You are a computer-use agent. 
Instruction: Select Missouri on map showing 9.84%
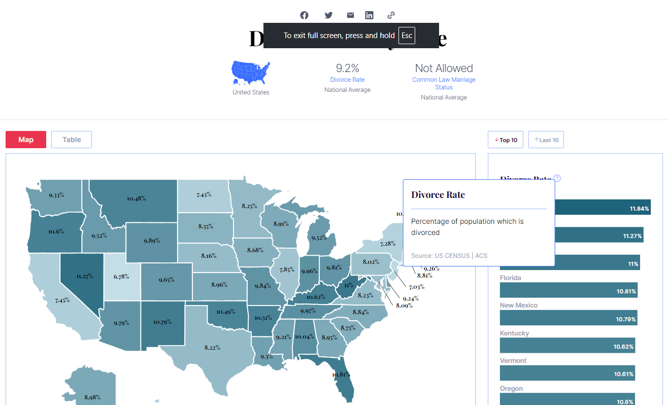click(262, 286)
